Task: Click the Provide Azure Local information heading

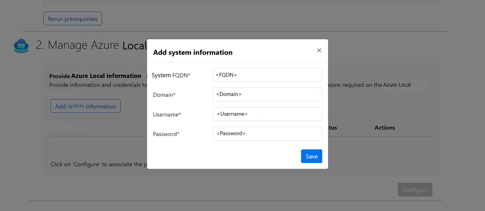Action: [x=95, y=76]
